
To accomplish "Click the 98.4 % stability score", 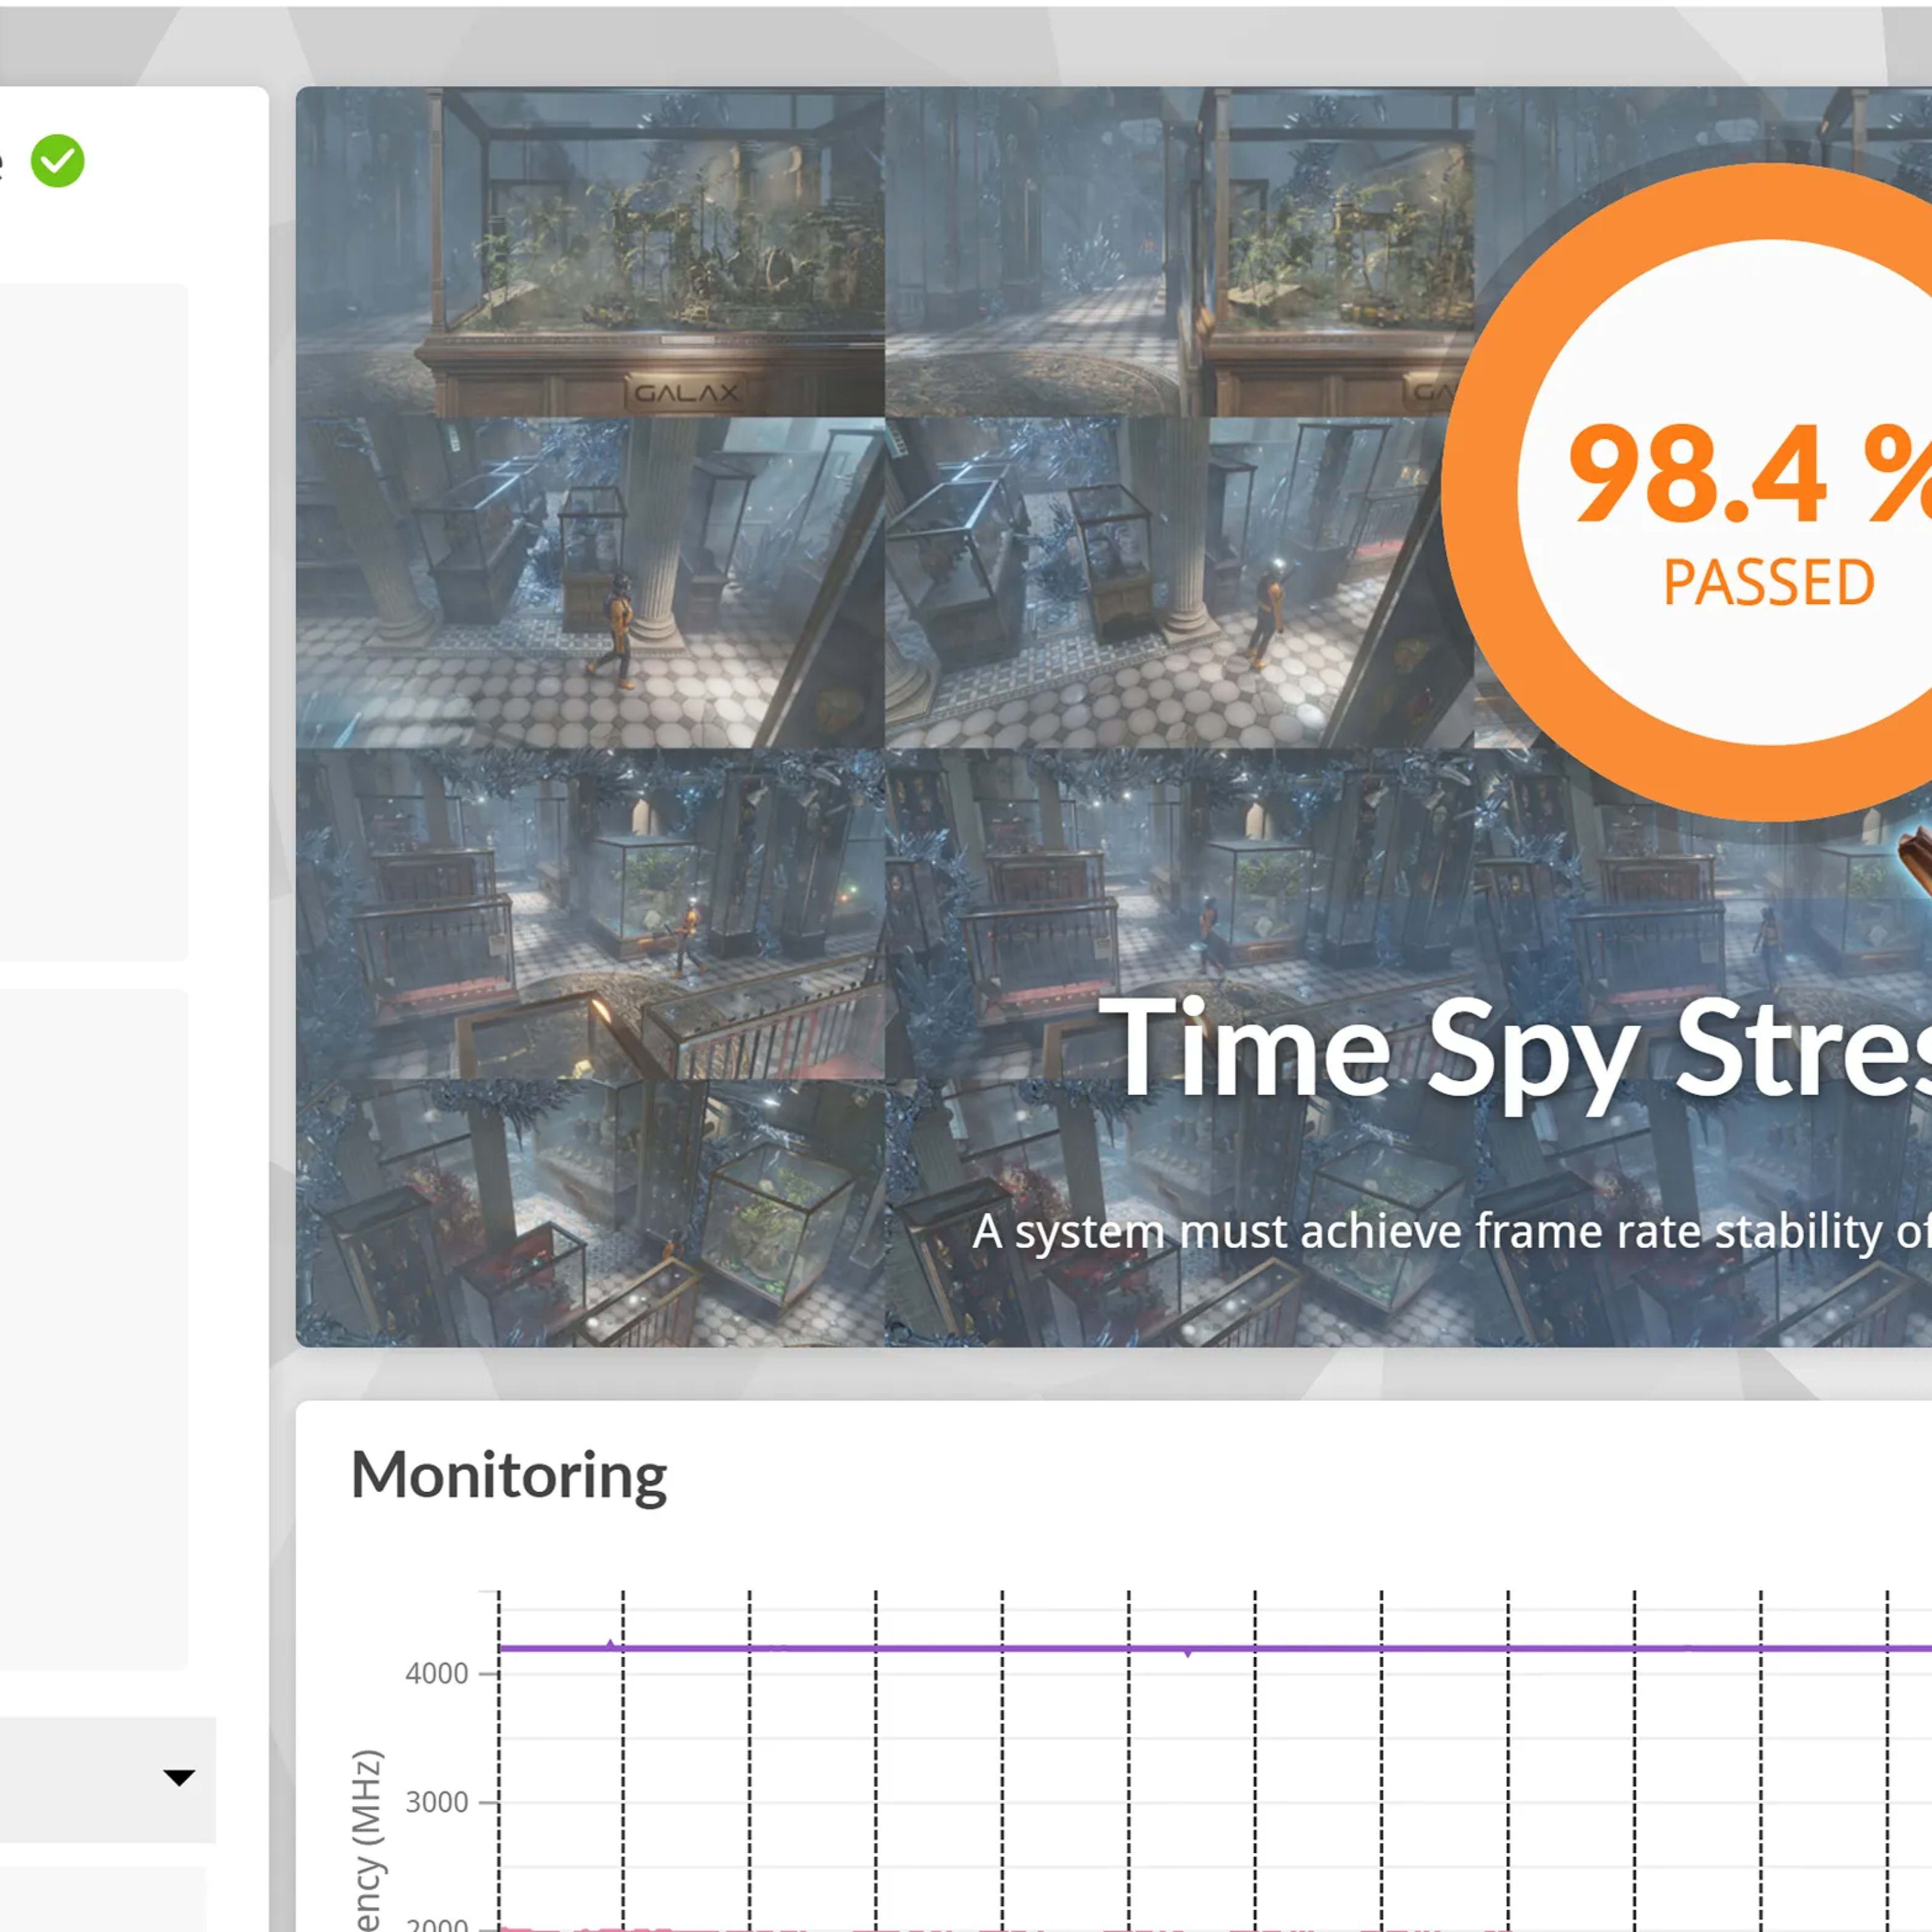I will tap(1750, 474).
